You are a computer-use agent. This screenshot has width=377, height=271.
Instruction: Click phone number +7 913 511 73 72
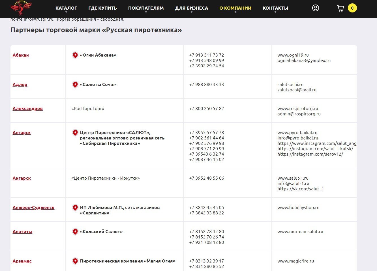click(x=207, y=55)
